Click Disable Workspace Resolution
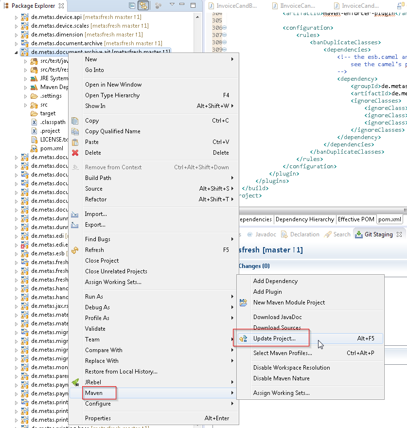This screenshot has height=428, width=407. pos(310,368)
